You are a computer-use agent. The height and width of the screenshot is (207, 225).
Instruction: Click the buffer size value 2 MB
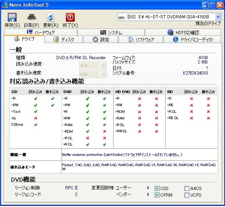click(203, 62)
